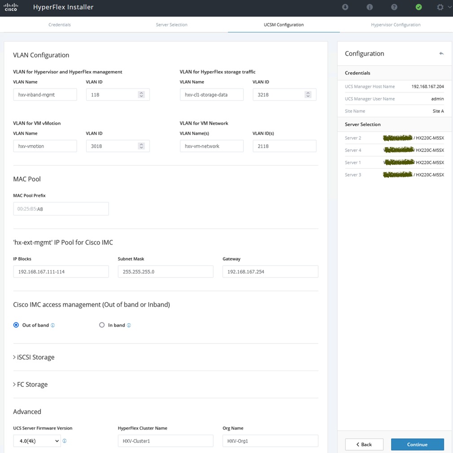Viewport: 453px width, 453px height.
Task: Click info icon next to Out of band
Action: pyautogui.click(x=53, y=325)
